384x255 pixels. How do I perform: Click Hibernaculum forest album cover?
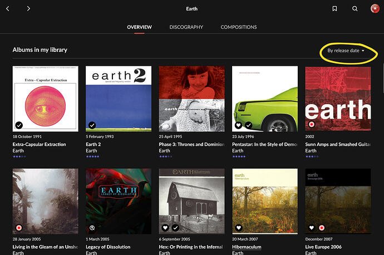[265, 202]
